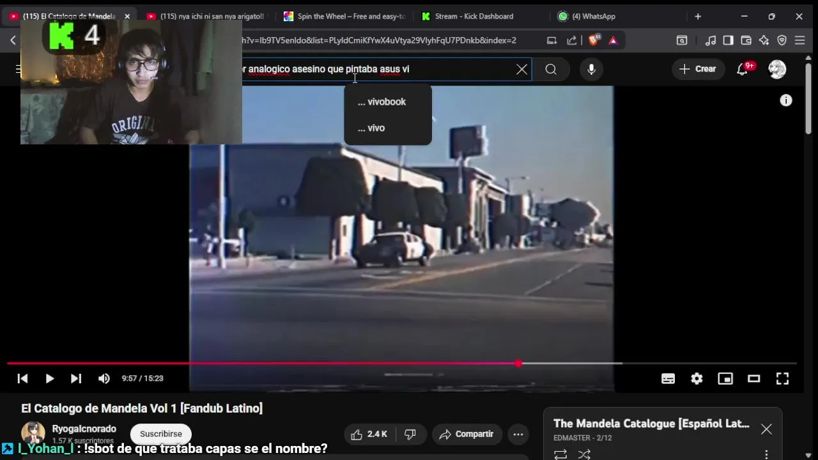
Task: Click inside the YouTube search field
Action: tap(377, 69)
